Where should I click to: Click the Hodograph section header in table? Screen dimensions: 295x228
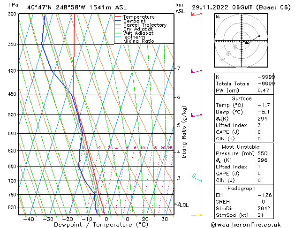pyautogui.click(x=242, y=189)
